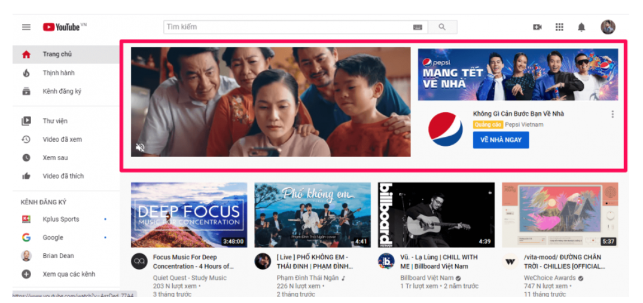
Task: Click the Phạm Đình Thái Ngân channel name
Action: click(x=307, y=278)
